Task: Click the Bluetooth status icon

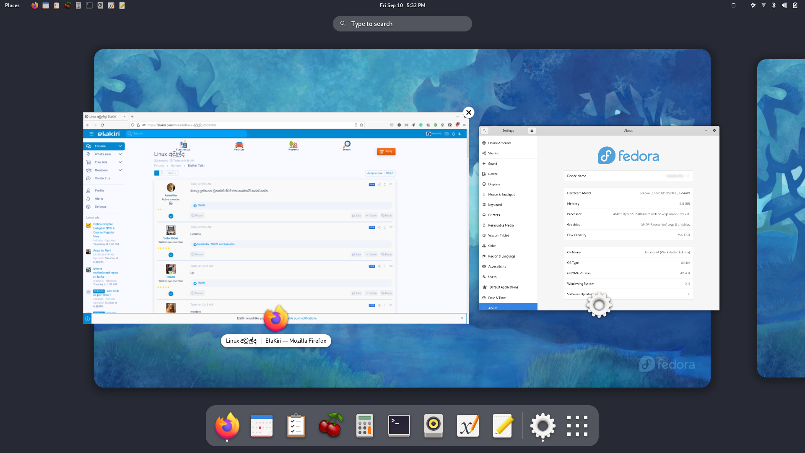Action: (774, 5)
